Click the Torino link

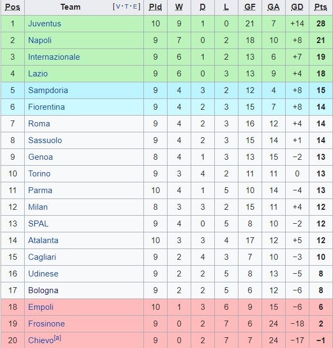coord(39,174)
